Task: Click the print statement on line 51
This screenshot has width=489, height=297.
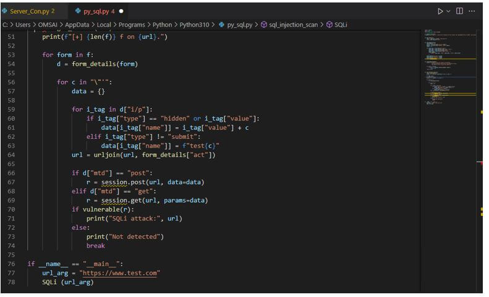Action: [105, 37]
